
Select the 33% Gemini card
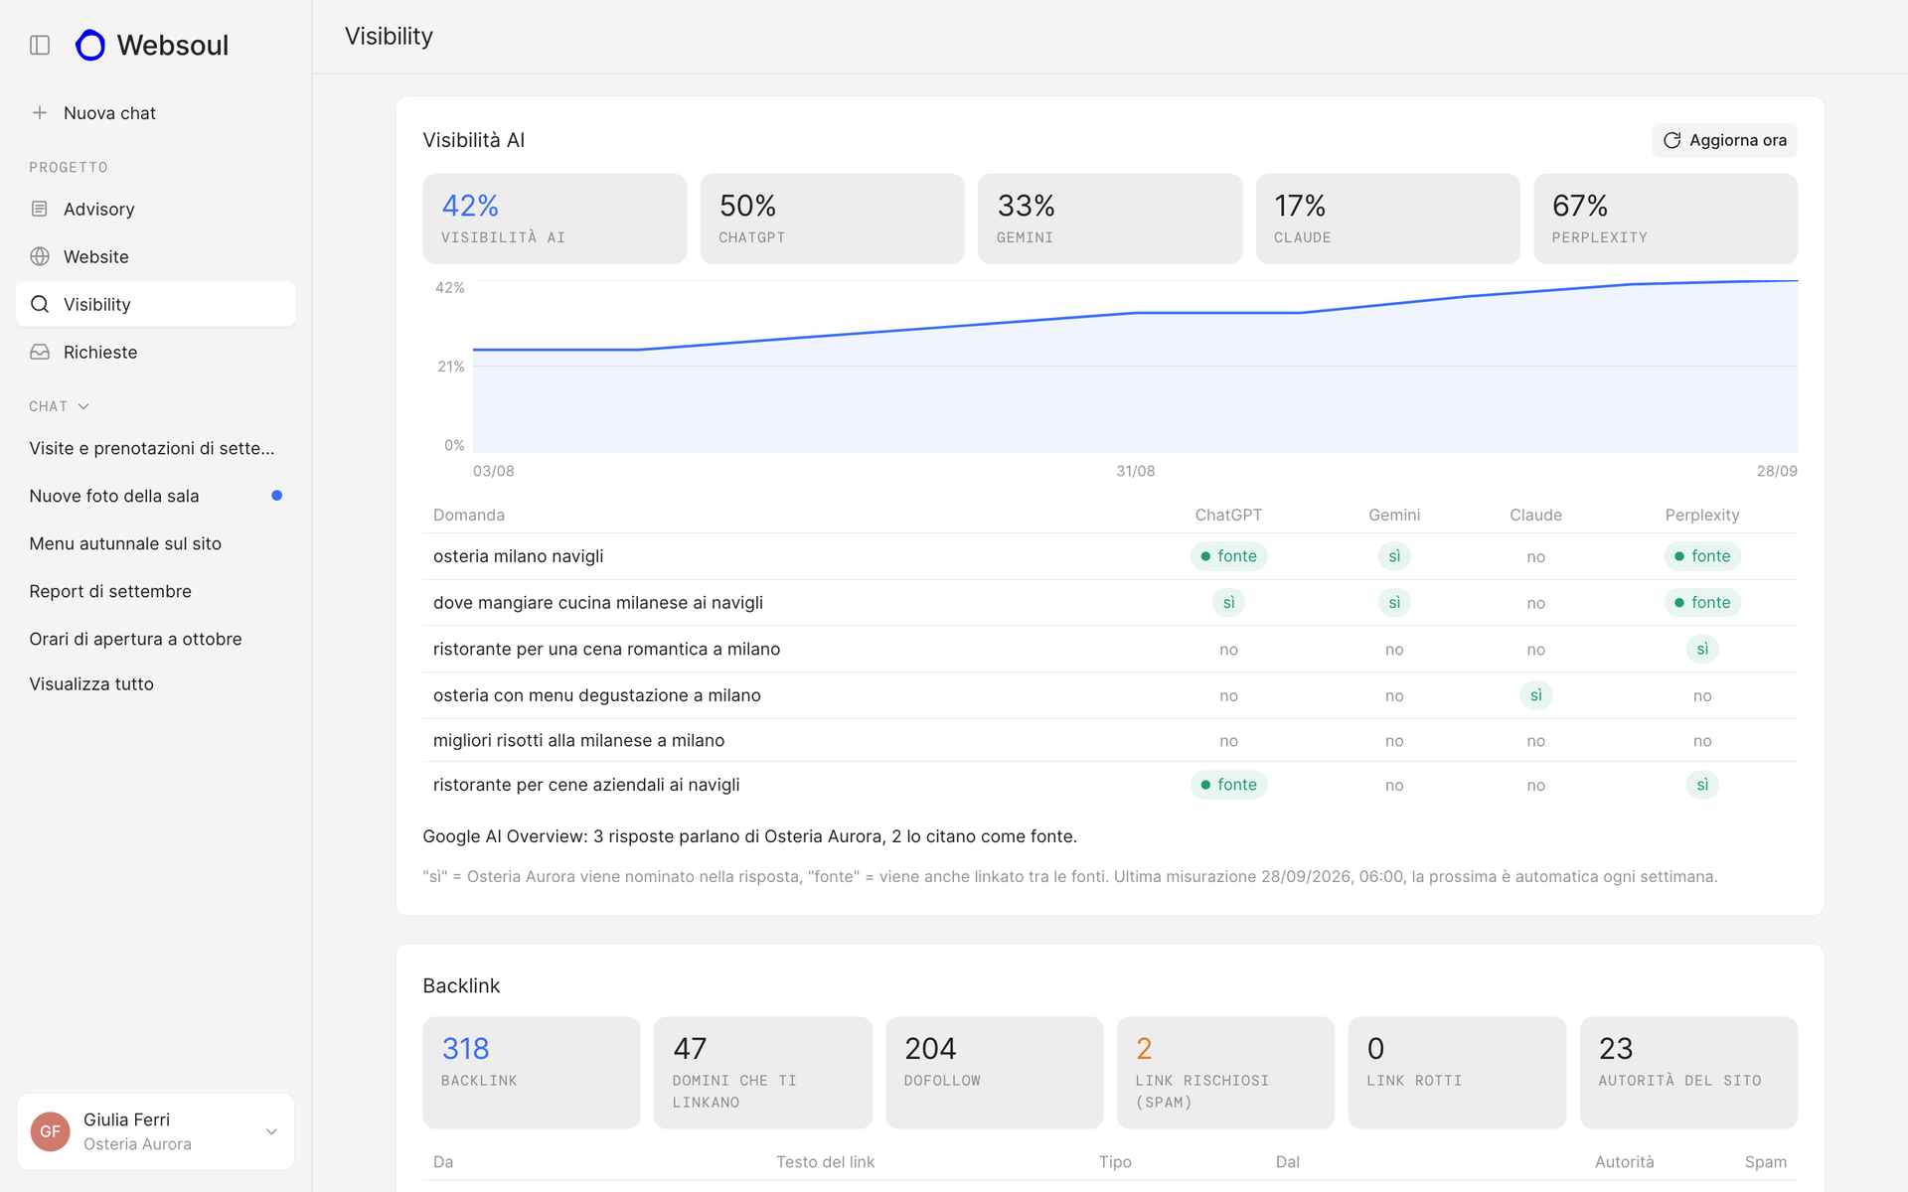[1110, 219]
